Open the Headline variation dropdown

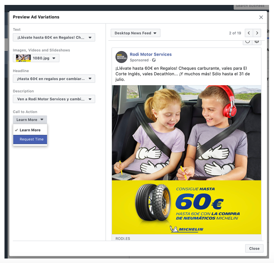(54, 78)
